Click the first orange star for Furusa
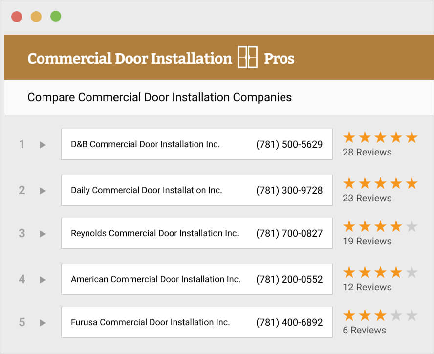The height and width of the screenshot is (354, 434). (x=348, y=315)
